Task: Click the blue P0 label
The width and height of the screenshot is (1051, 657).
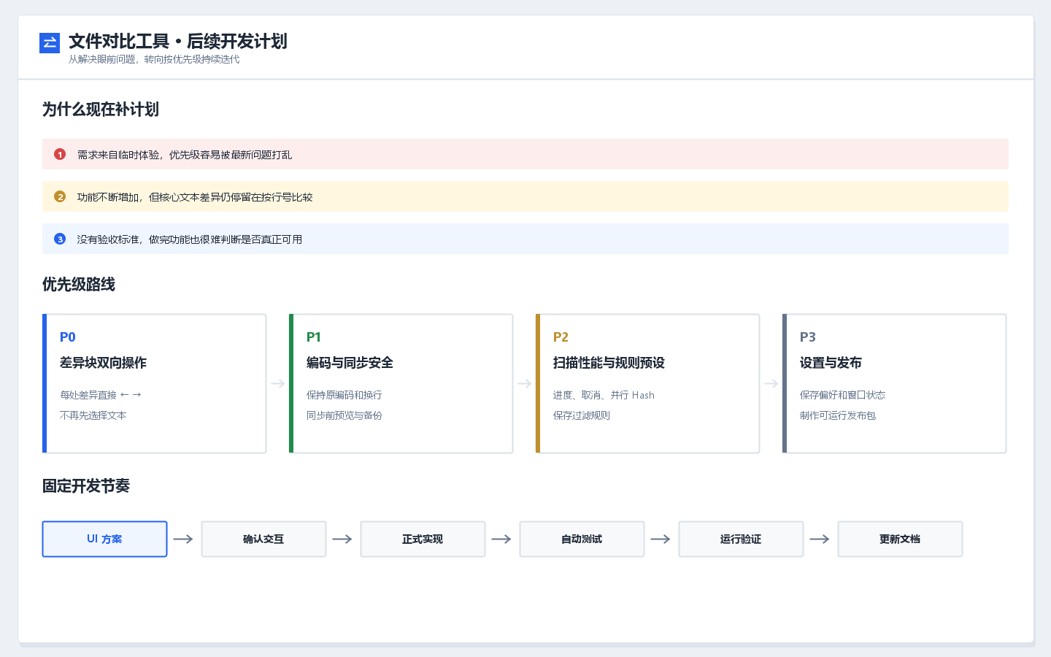Action: pos(68,337)
